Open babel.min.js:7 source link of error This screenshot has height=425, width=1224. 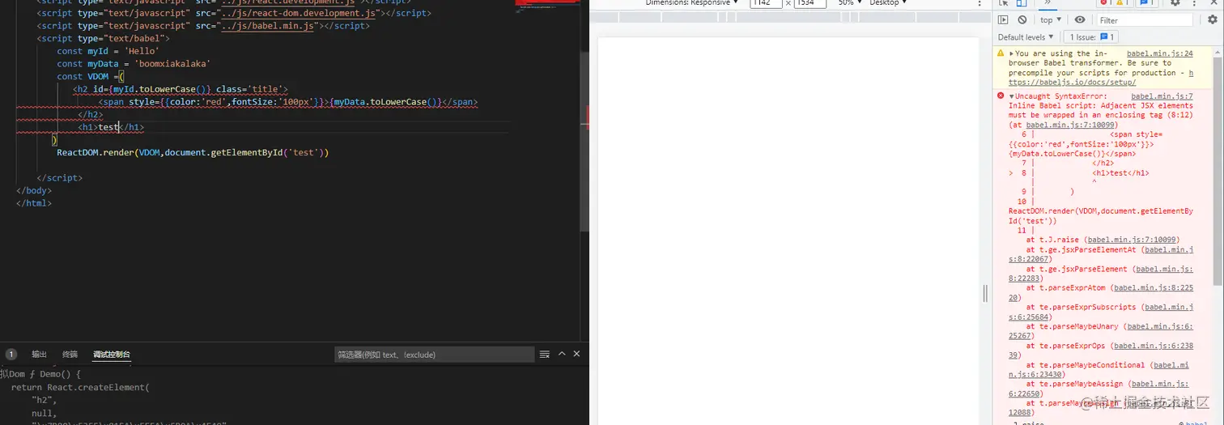(1162, 96)
